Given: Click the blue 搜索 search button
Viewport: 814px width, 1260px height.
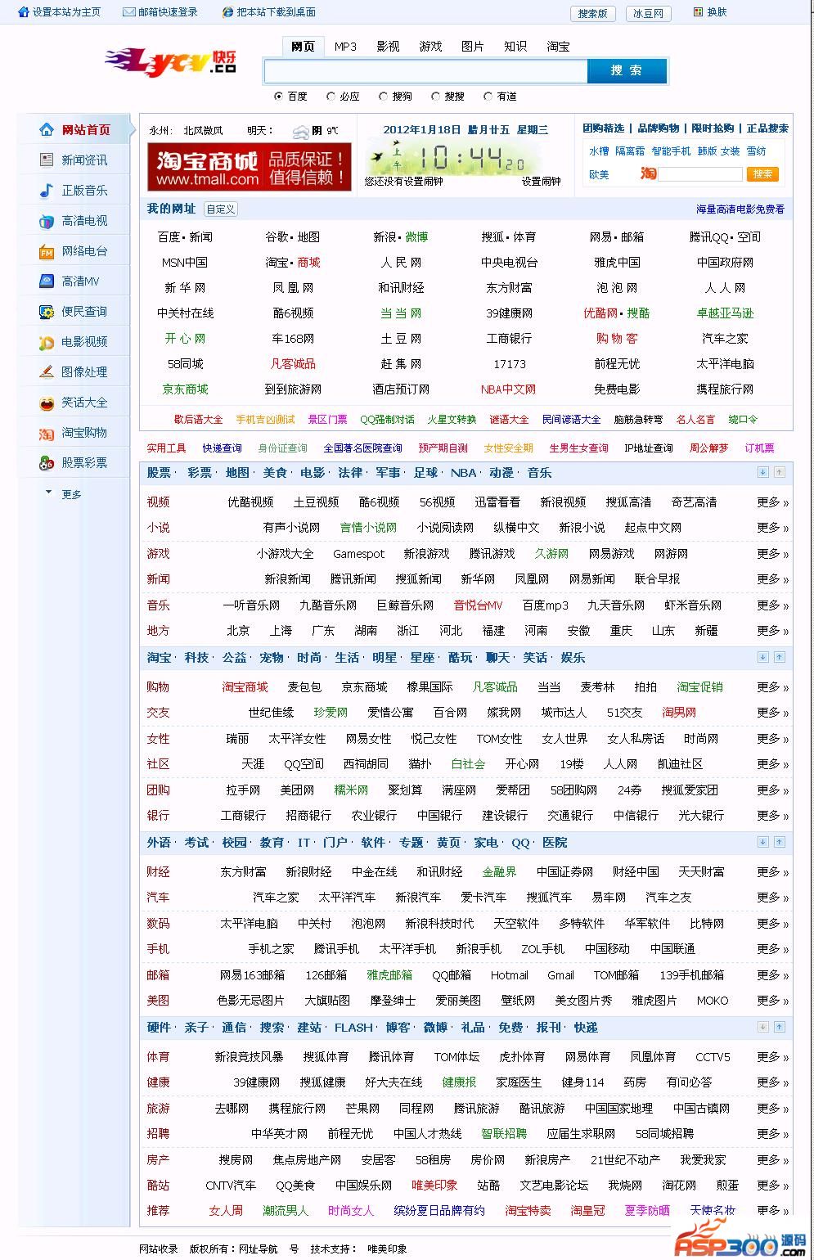Looking at the screenshot, I should coord(627,71).
